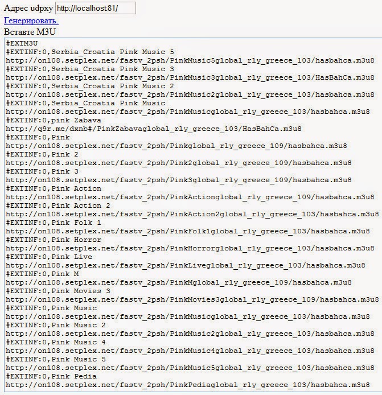Click the PinkMglobal_rly_greece_109 URL

click(179, 282)
